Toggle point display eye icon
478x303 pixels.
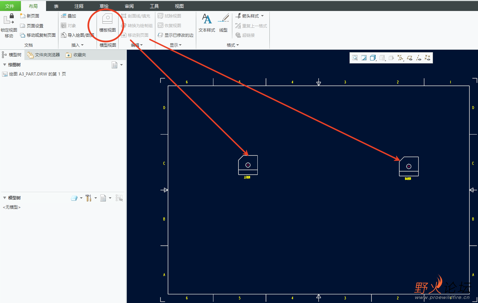pos(427,58)
